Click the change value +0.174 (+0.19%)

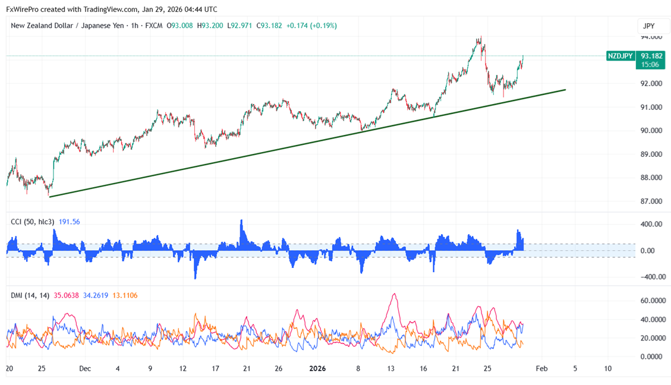pyautogui.click(x=311, y=26)
